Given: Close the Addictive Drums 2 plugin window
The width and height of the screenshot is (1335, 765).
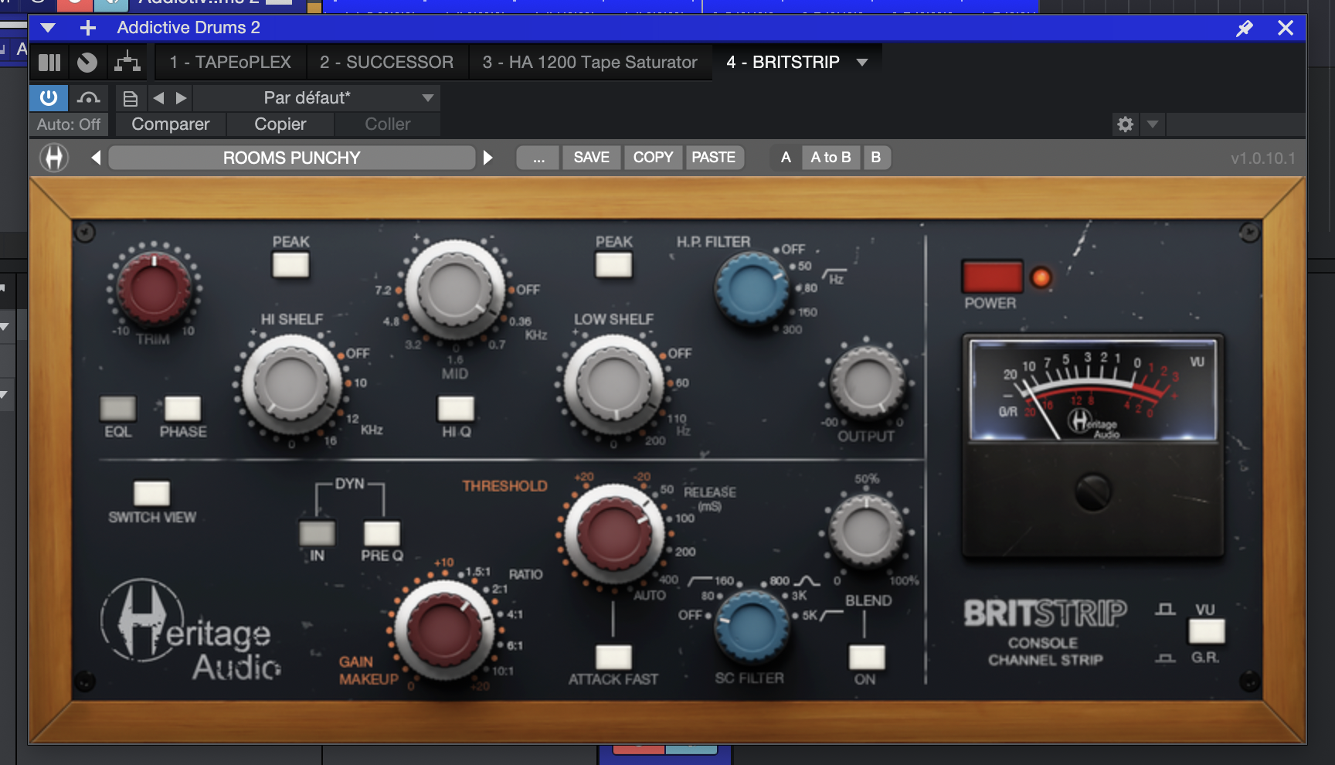Looking at the screenshot, I should pos(1286,29).
